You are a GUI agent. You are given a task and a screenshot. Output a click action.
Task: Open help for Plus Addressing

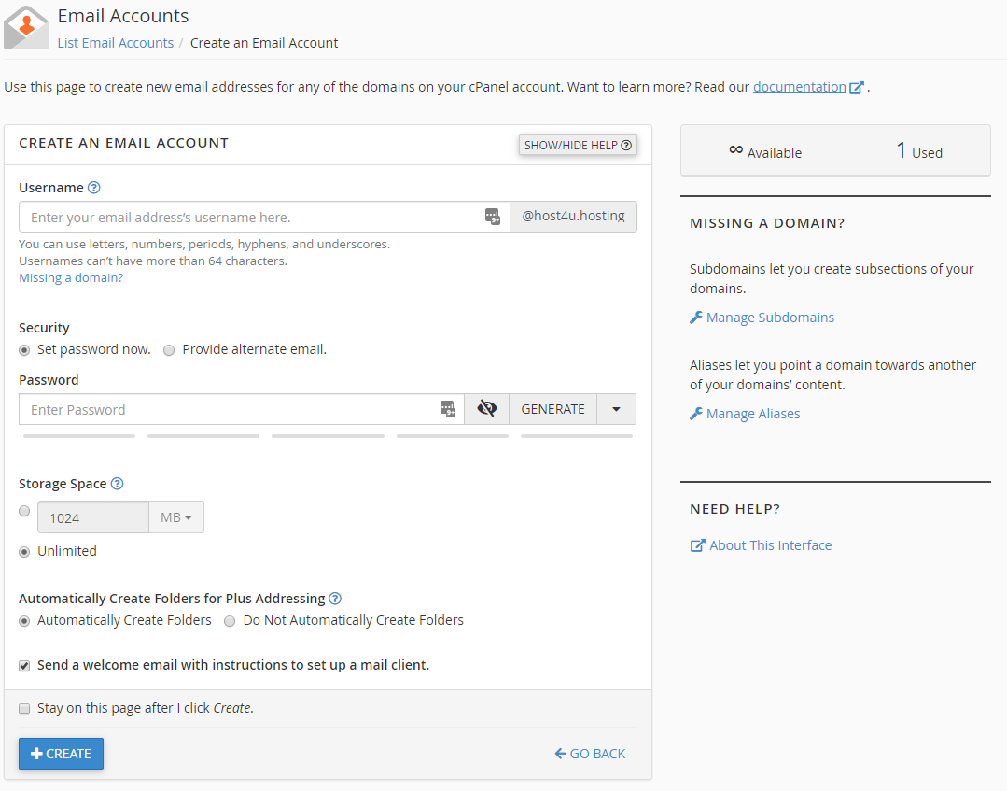tap(334, 598)
